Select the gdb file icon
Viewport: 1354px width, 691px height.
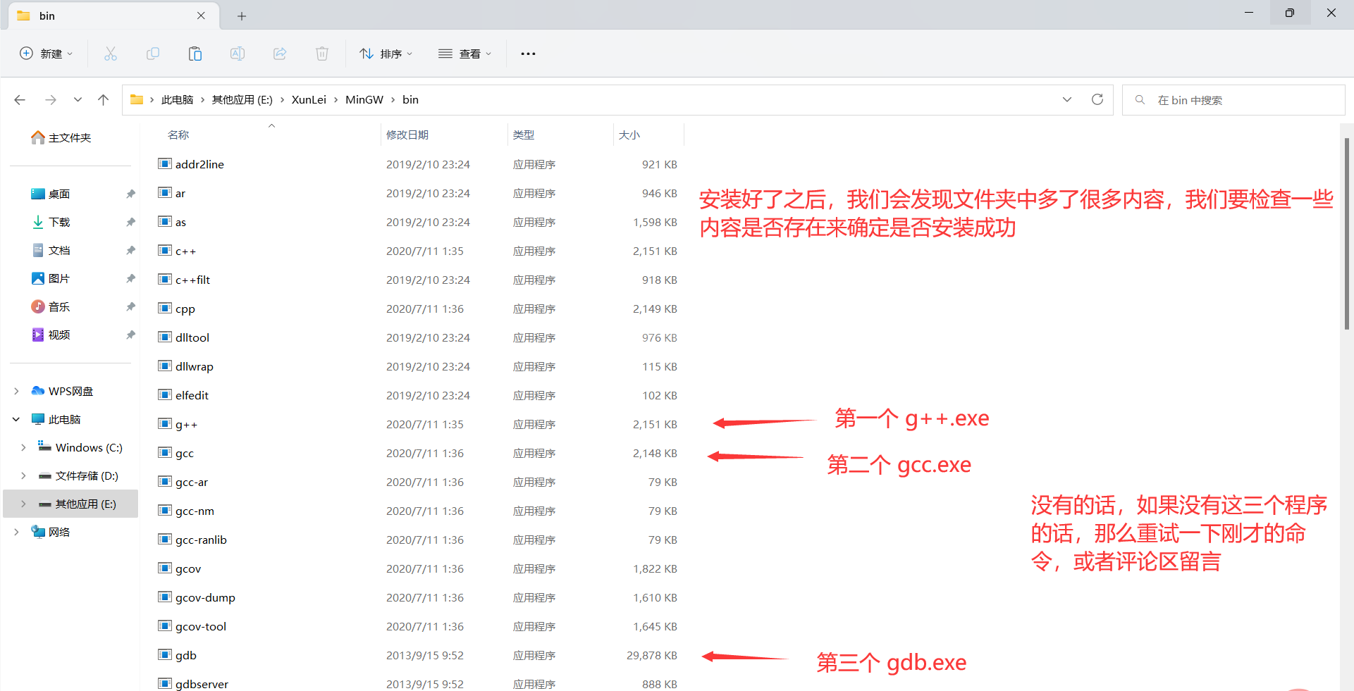click(x=165, y=655)
